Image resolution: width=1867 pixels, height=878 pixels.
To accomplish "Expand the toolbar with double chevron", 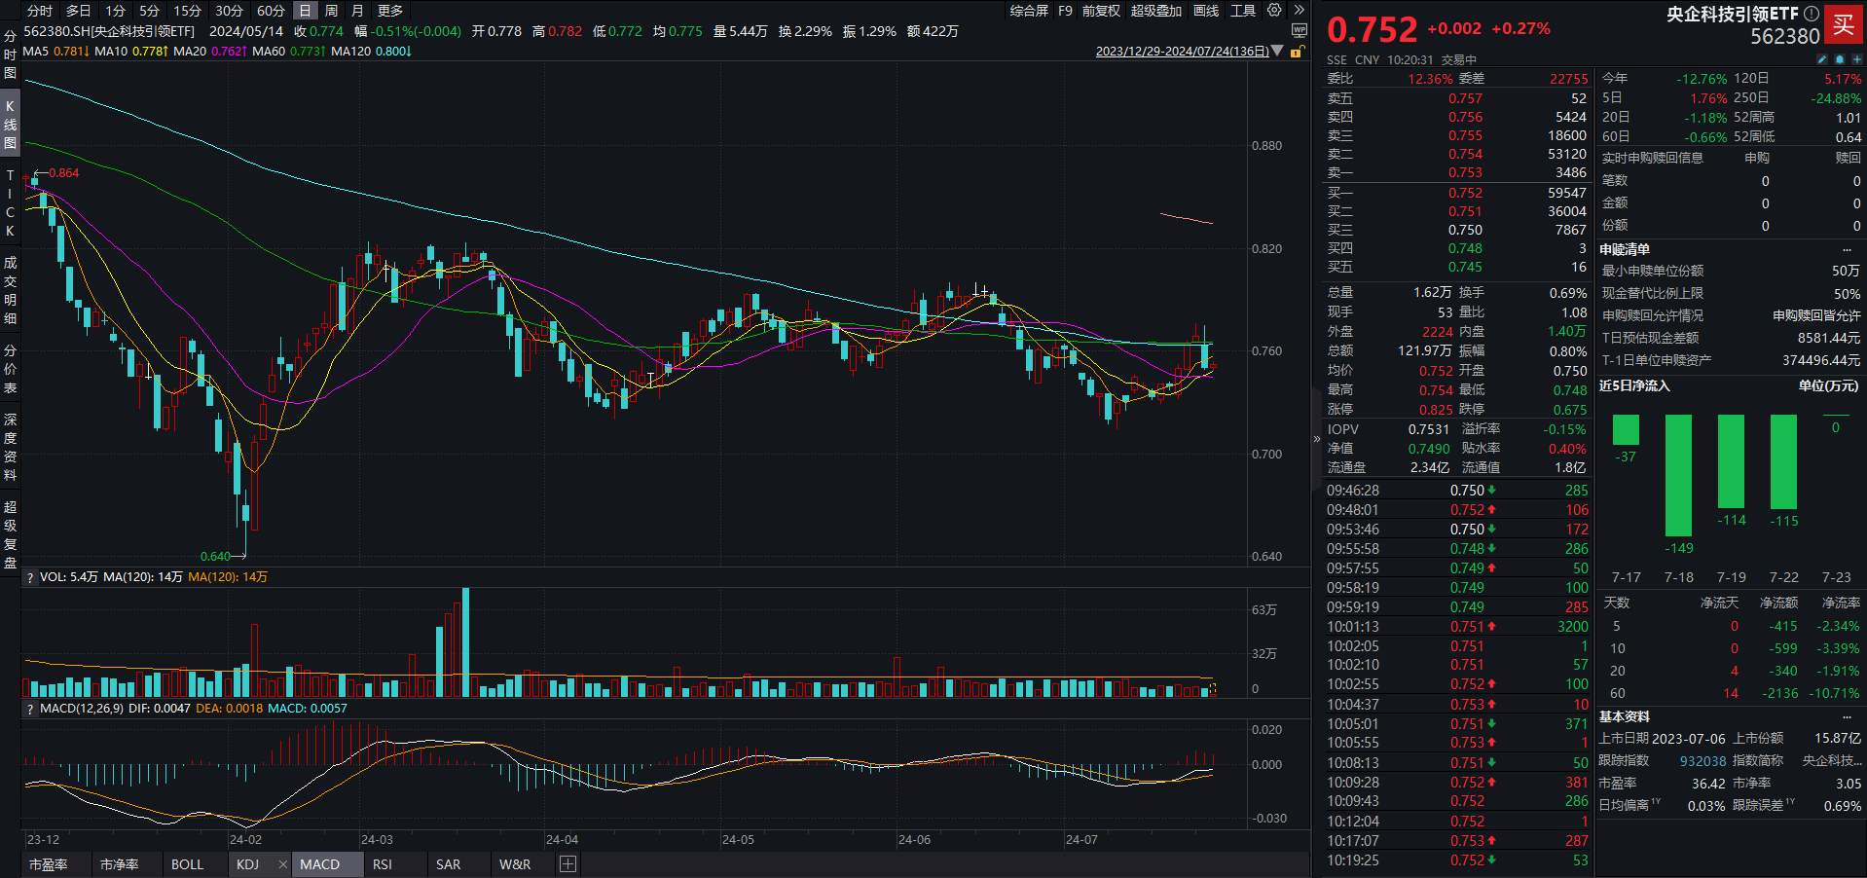I will coord(1299,11).
